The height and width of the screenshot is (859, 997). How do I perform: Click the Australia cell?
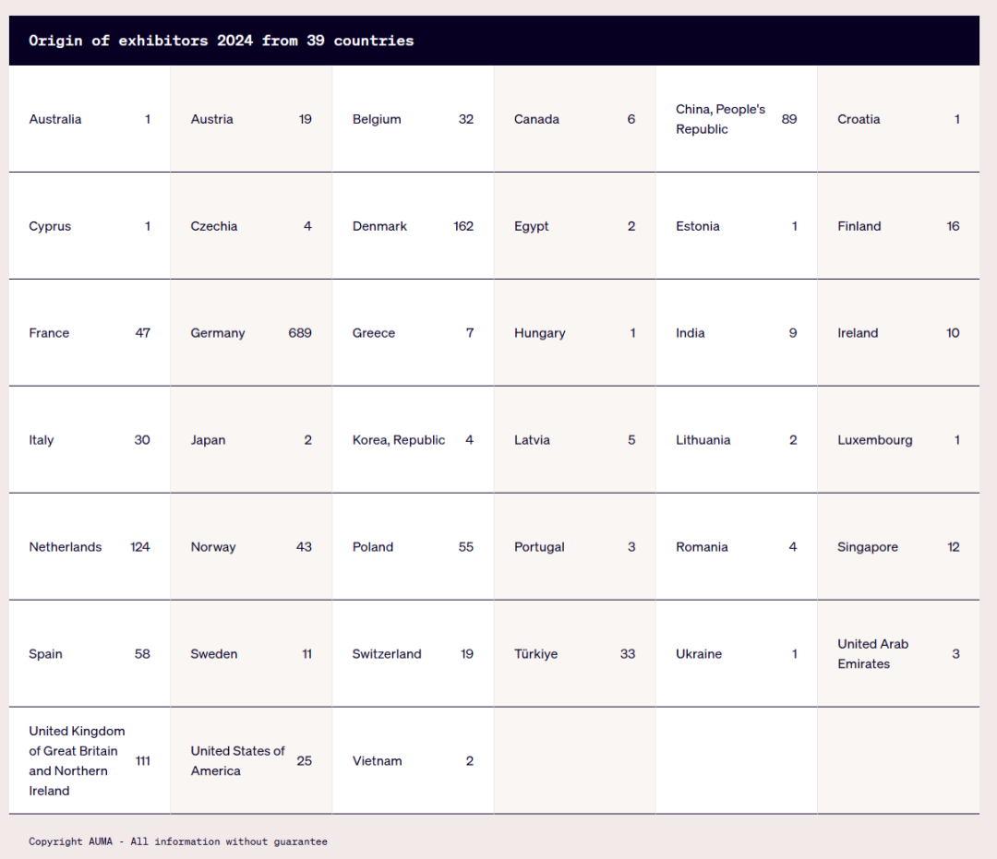[89, 119]
